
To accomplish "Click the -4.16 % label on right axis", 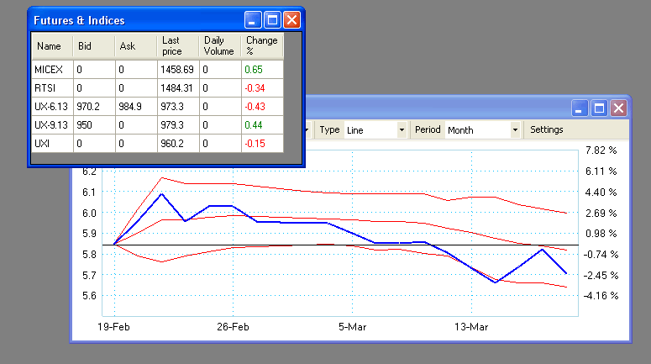I will [601, 296].
